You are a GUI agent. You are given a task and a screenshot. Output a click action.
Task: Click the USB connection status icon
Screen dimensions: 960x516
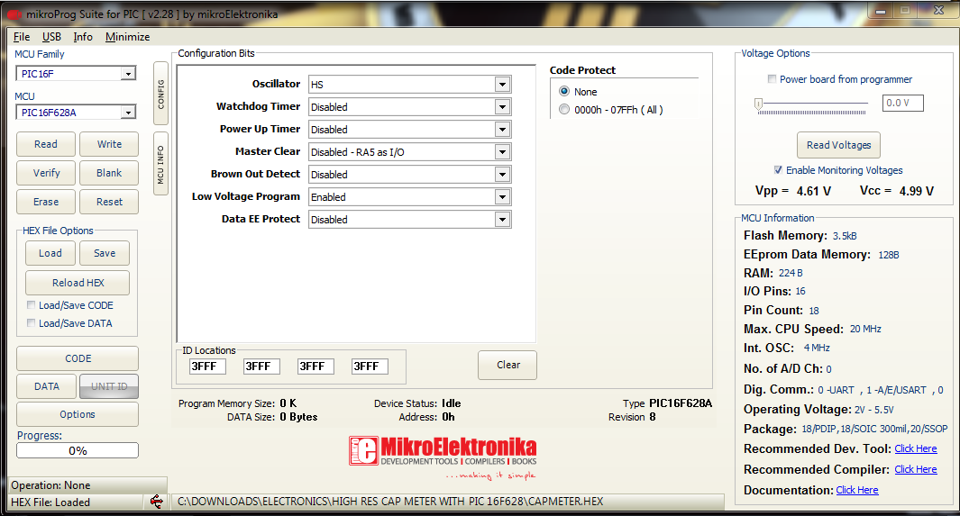[x=156, y=502]
